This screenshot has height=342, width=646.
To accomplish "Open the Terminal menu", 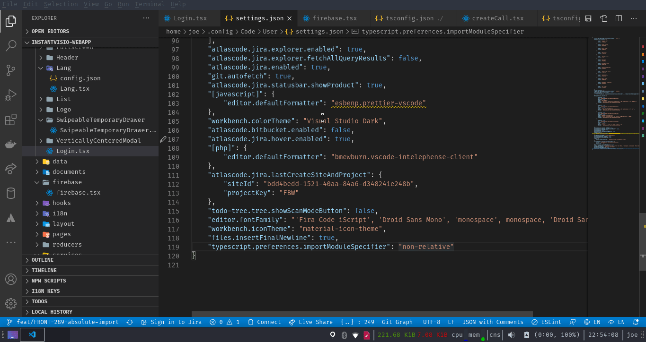I will point(150,4).
